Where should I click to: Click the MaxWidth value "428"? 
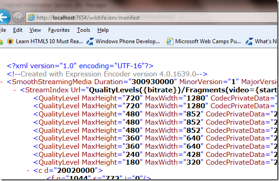click(x=193, y=154)
